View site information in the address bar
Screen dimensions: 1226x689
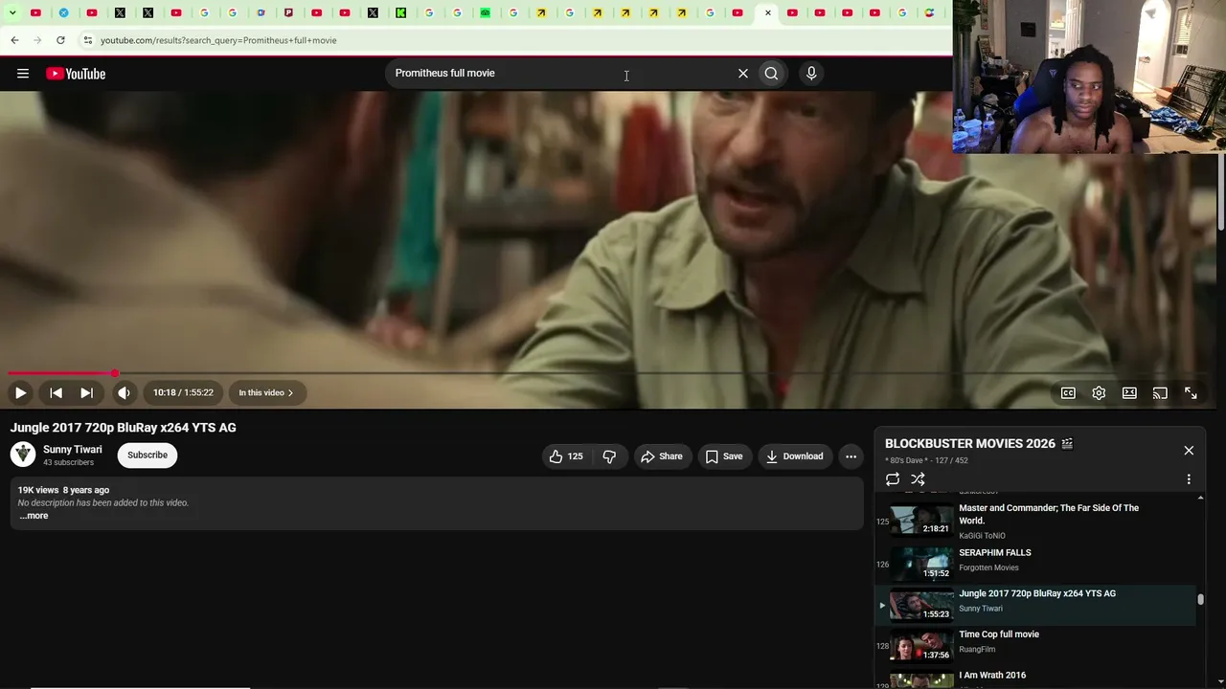pos(87,40)
